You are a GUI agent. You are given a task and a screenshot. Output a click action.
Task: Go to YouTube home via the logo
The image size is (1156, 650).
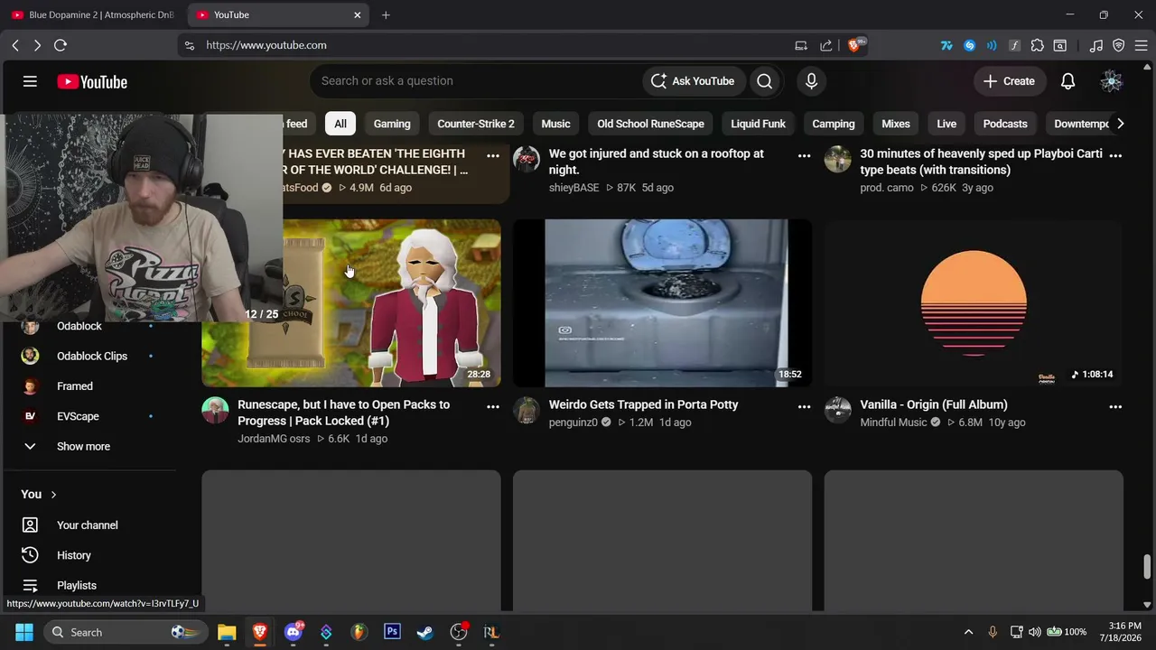92,81
